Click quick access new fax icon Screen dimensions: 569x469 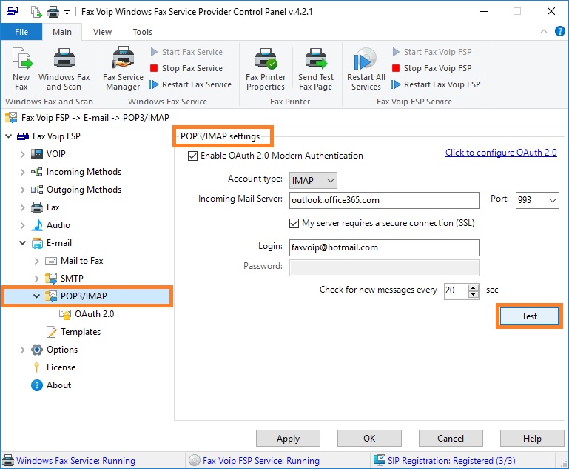pos(36,12)
